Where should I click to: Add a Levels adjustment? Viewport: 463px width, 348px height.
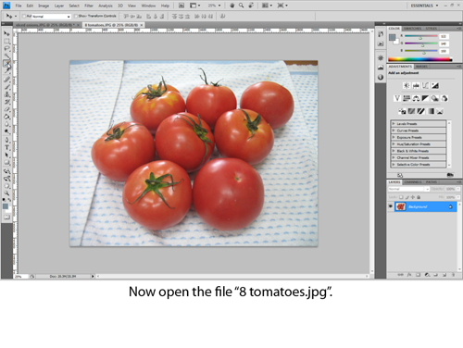click(x=416, y=85)
